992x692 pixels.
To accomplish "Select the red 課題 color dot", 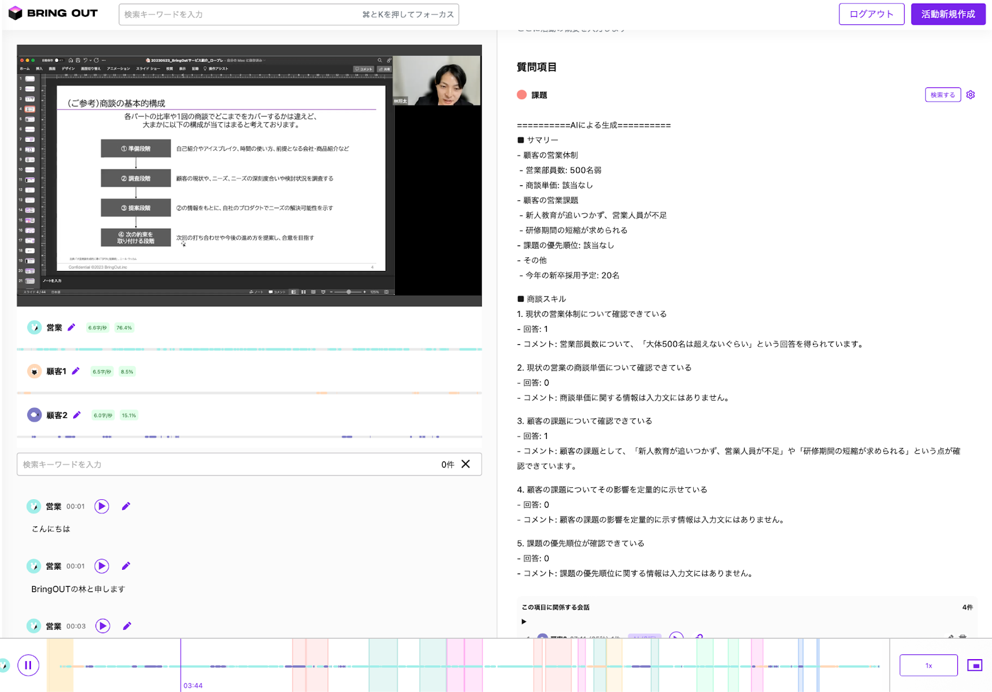I will coord(521,95).
